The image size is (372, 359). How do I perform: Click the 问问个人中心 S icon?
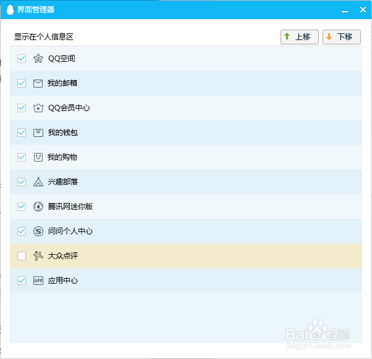pyautogui.click(x=38, y=231)
